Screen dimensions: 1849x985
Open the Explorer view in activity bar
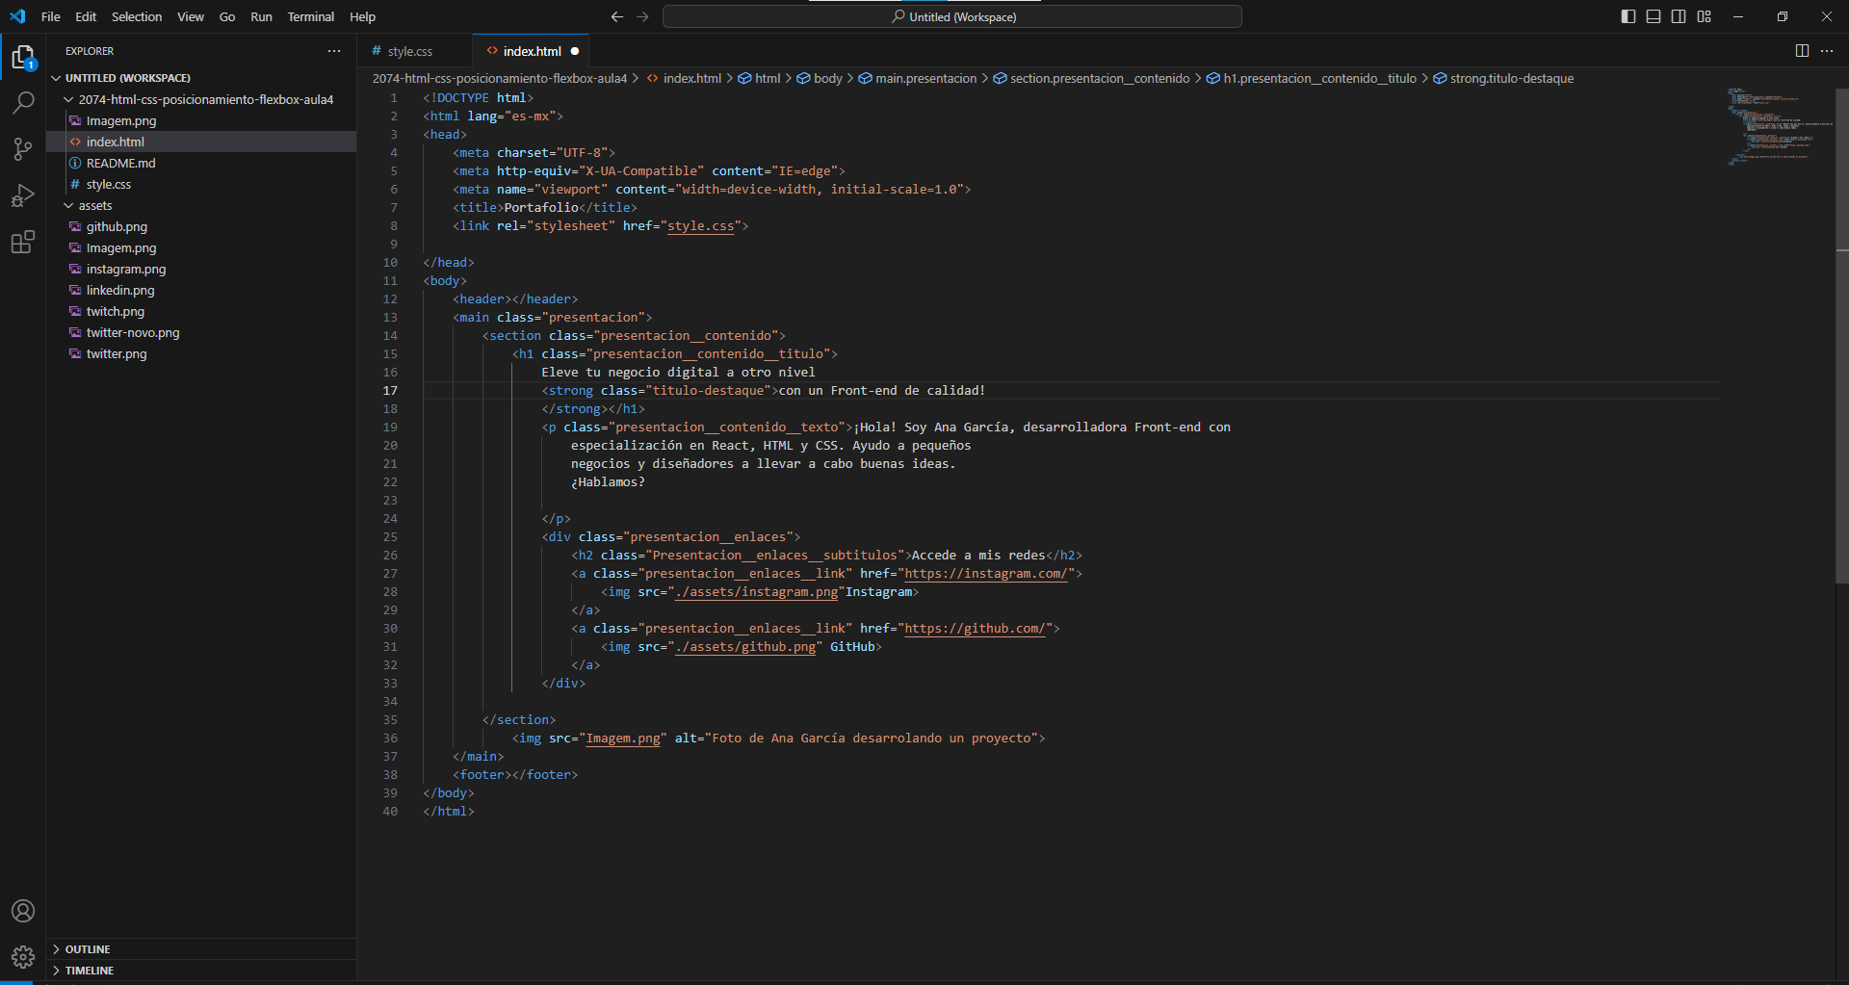pos(23,58)
